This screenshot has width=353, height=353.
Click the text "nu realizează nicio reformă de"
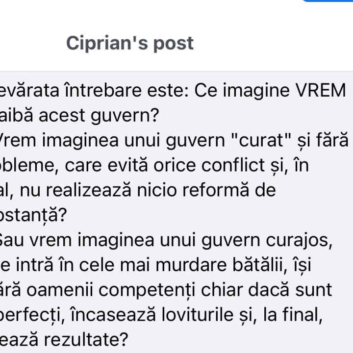148,190
